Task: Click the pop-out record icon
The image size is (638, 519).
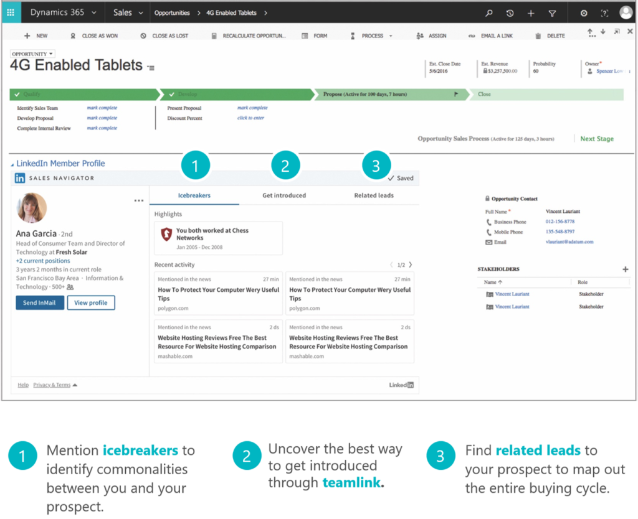Action: 617,31
